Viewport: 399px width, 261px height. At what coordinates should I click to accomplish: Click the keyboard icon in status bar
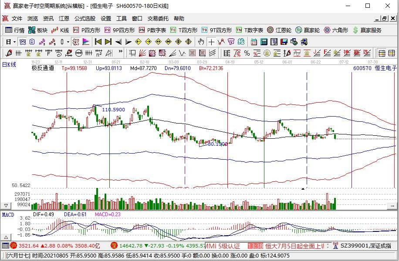(5, 245)
